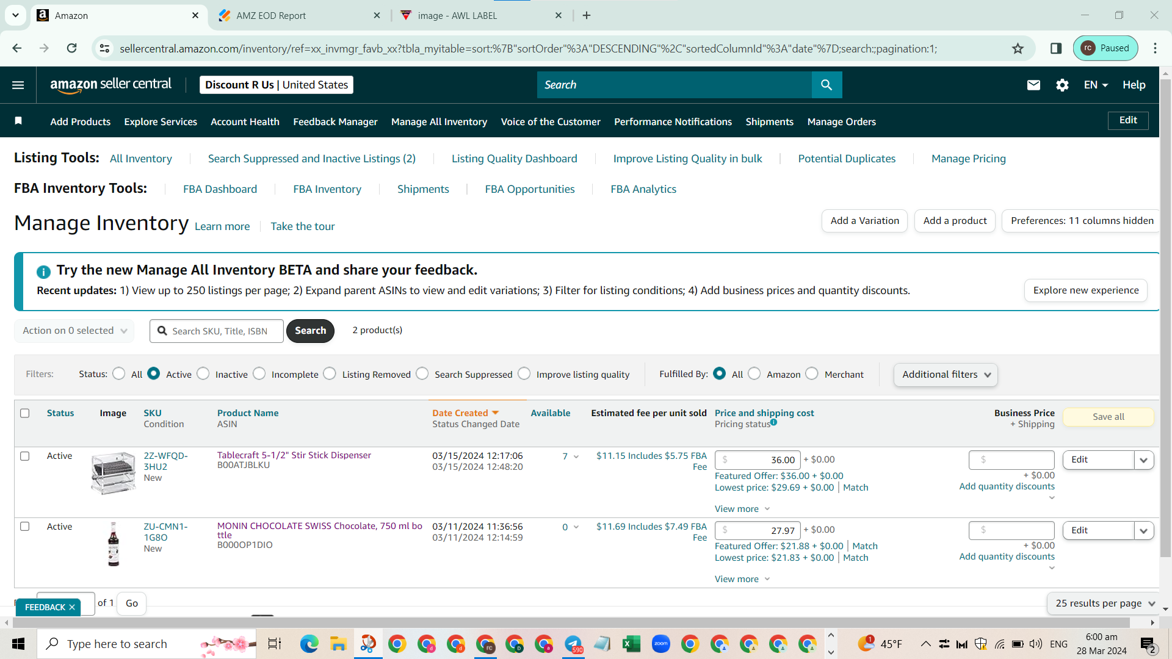Close the FEEDBACK tab with its X

(72, 607)
